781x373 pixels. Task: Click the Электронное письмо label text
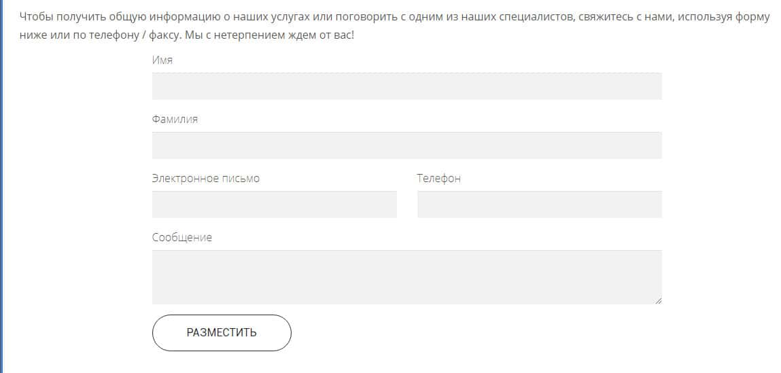tap(205, 178)
